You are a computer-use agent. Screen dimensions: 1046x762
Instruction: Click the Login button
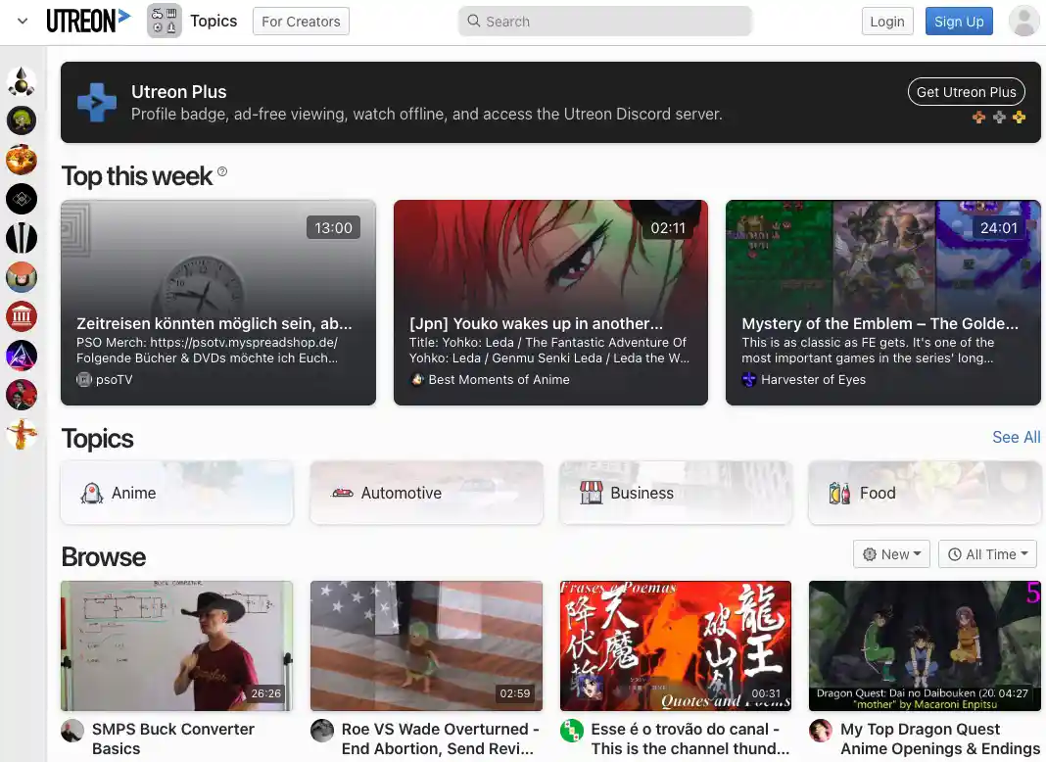point(887,22)
